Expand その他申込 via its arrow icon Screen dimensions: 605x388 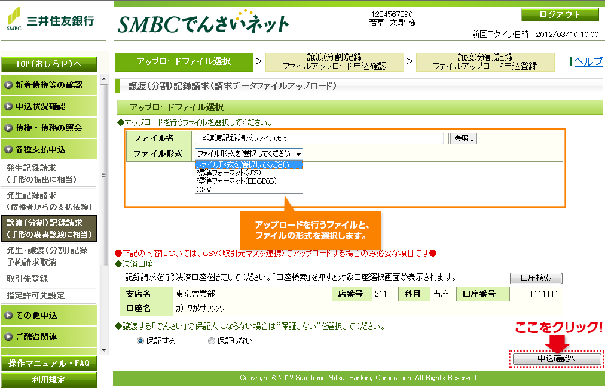8,315
